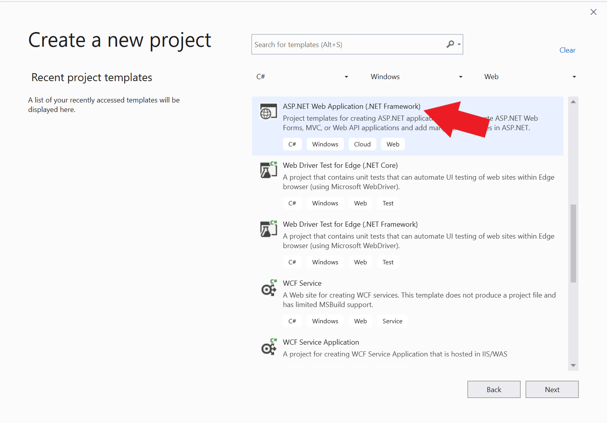This screenshot has height=423, width=607.
Task: Select the Test tag under Web Driver Test (.NET Core)
Action: coord(388,203)
